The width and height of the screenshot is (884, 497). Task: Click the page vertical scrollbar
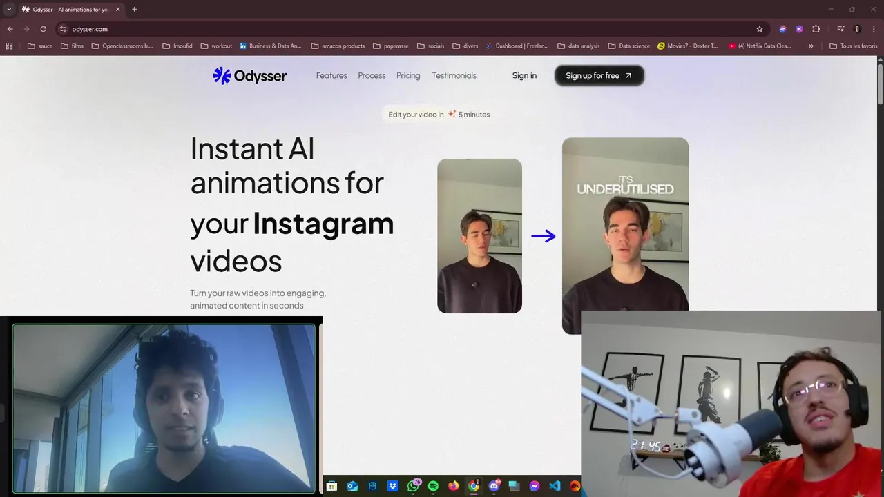pos(880,83)
